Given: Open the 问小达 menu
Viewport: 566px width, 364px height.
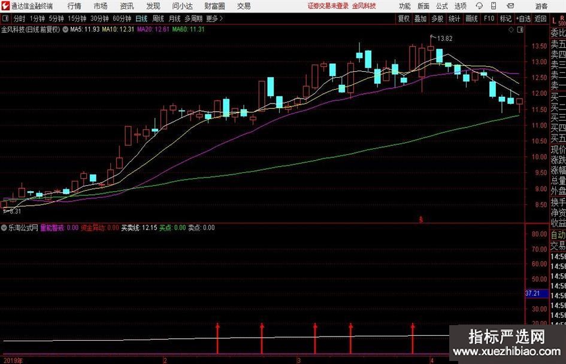Looking at the screenshot, I should coord(182,6).
